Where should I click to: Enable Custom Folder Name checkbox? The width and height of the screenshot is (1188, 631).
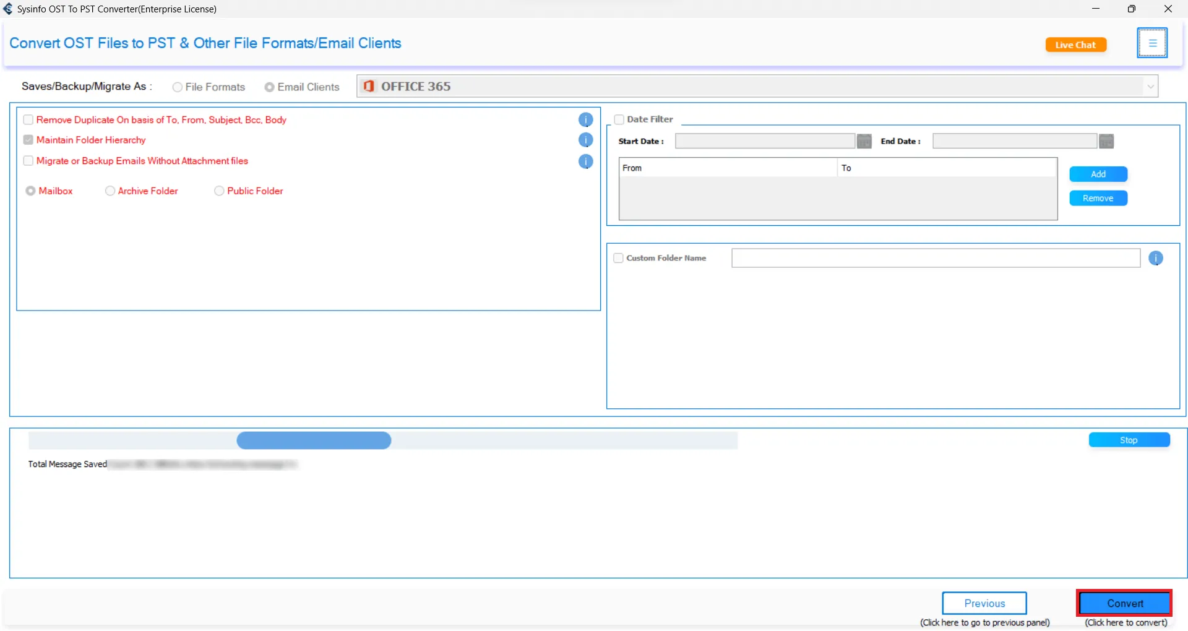tap(618, 259)
